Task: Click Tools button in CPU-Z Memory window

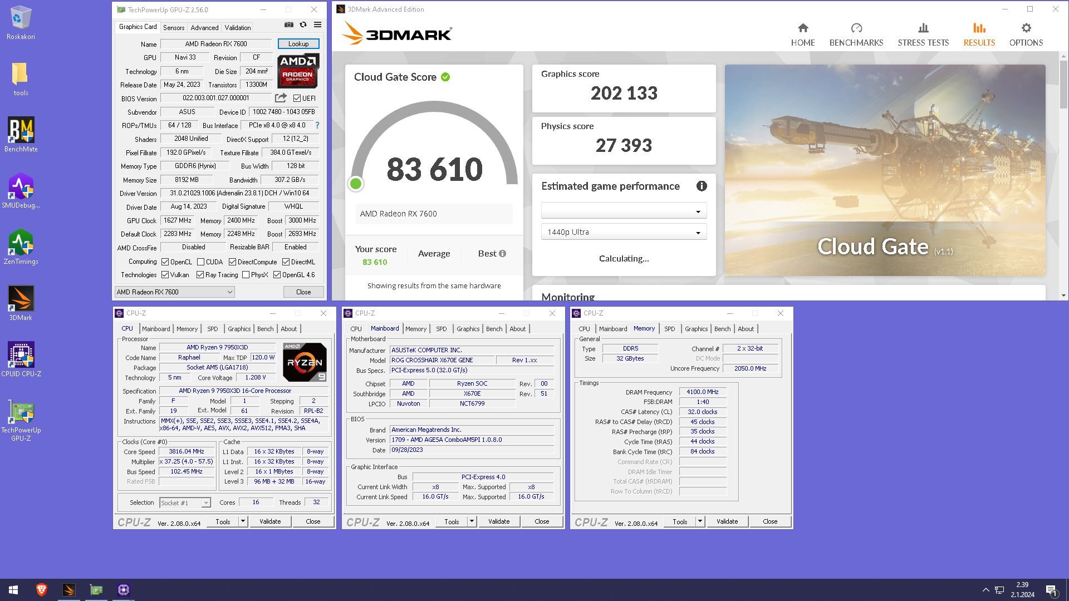Action: 680,521
